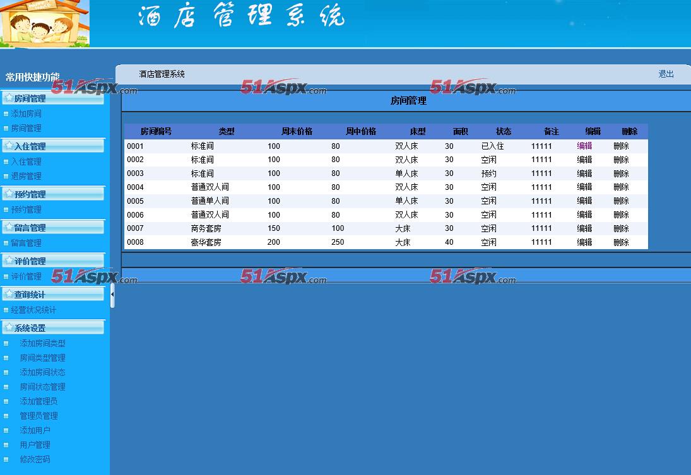The height and width of the screenshot is (475, 691).
Task: Collapse the 评价管理 menu section
Action: pyautogui.click(x=53, y=261)
